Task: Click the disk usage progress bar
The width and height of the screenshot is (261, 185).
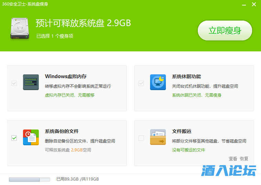Action: click(x=29, y=179)
